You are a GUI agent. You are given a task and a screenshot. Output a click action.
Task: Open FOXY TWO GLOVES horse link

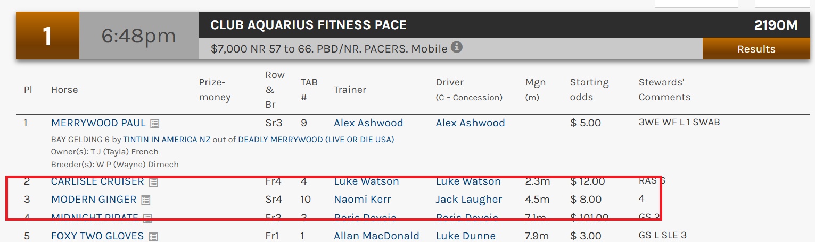click(97, 236)
